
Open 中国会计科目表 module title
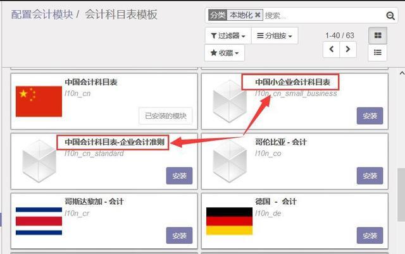(x=91, y=82)
